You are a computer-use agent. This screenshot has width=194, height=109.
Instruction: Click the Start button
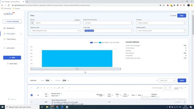tap(182, 81)
